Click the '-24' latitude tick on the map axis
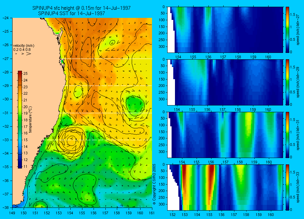 coord(6,18)
